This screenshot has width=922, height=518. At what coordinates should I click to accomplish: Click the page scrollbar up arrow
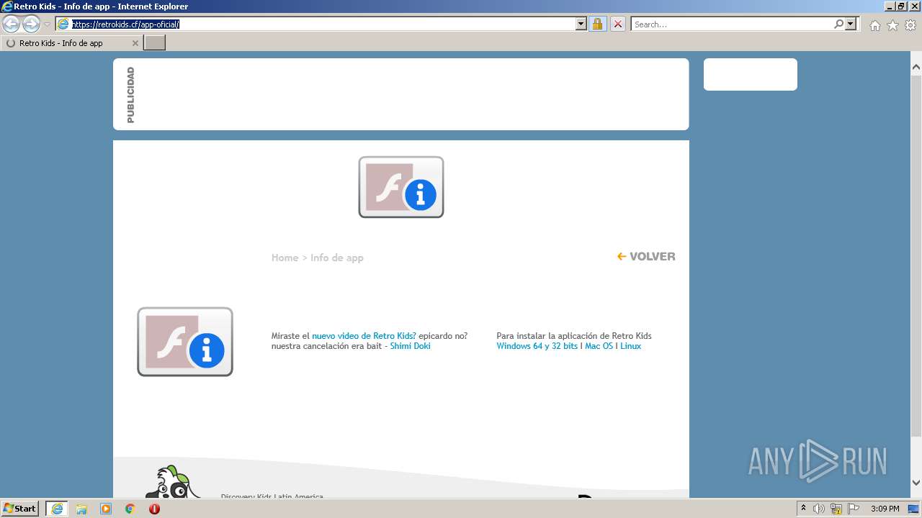(x=916, y=68)
